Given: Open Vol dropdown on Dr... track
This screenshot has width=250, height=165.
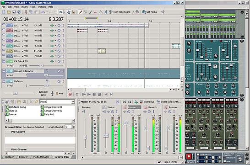Looking at the screenshot, I should [22, 26].
